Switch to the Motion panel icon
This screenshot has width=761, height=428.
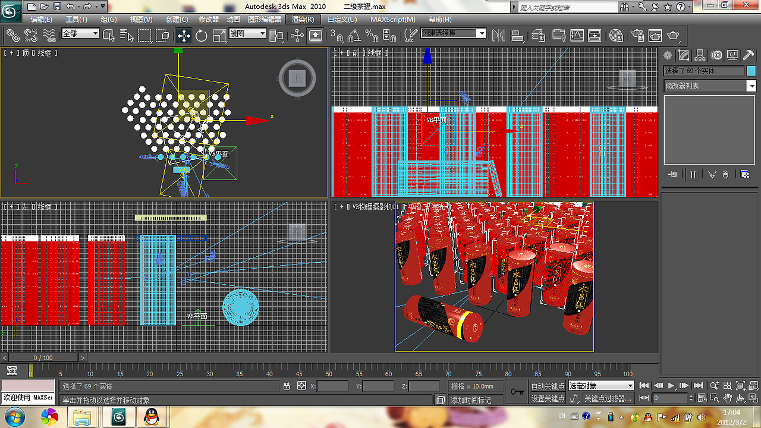716,55
